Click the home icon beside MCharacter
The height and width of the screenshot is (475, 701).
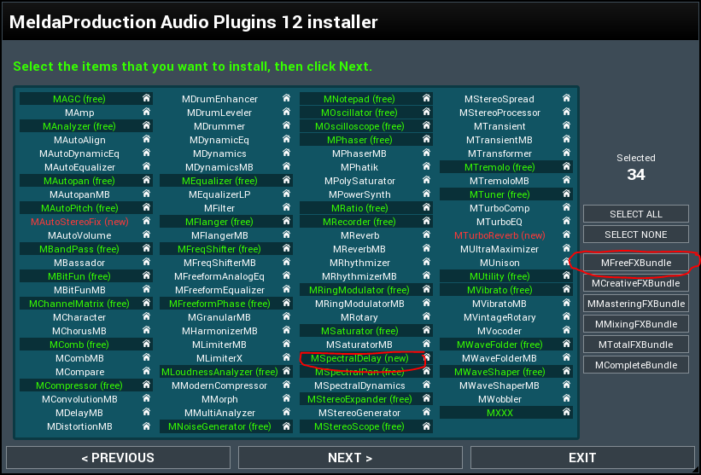(146, 316)
